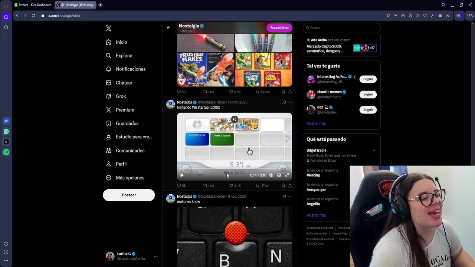
Task: Reply to the Frosted Flakes post
Action: tap(181, 92)
